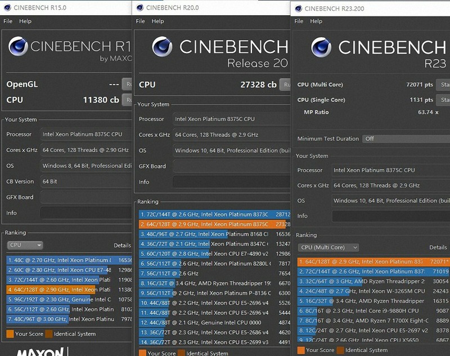Select R15 ranking row 96C/192T @ 2.30 GHz
450x356 pixels.
69,300
